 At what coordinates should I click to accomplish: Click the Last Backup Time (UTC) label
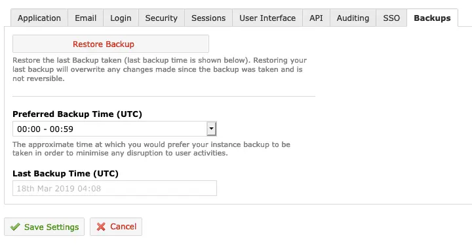tap(66, 173)
